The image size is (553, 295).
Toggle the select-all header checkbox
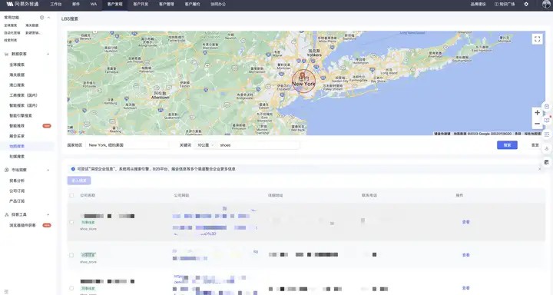click(71, 195)
